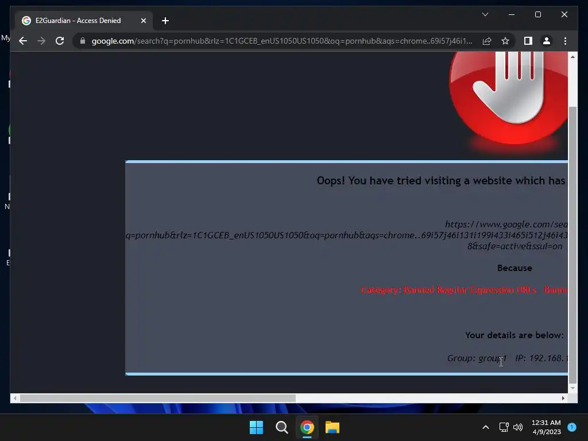
Task: Open the Windows Start menu
Action: [257, 427]
